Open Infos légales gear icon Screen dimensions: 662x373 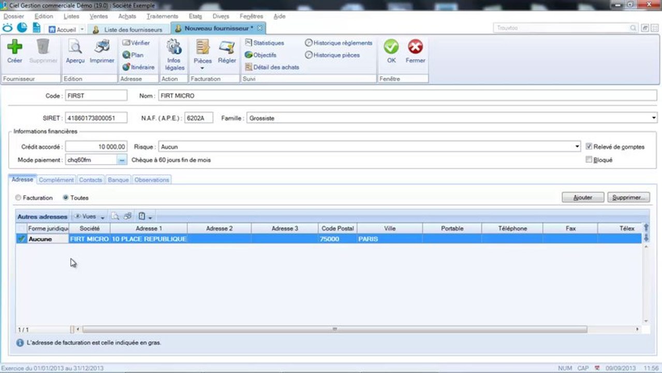coord(174,48)
